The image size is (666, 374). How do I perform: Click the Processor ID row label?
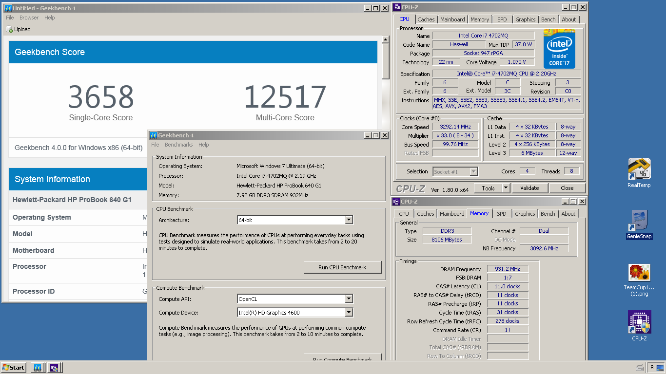pos(34,291)
